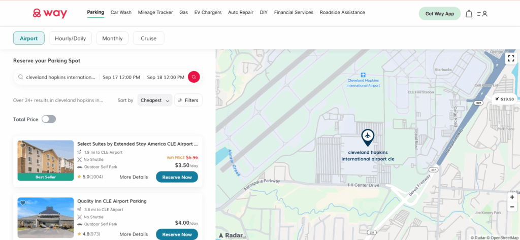Click the airport location search field
Screen dimensions: 520x240
tap(58, 77)
